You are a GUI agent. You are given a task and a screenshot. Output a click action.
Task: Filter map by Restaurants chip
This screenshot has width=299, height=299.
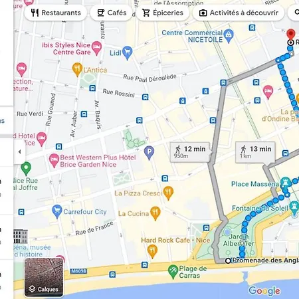pyautogui.click(x=56, y=13)
